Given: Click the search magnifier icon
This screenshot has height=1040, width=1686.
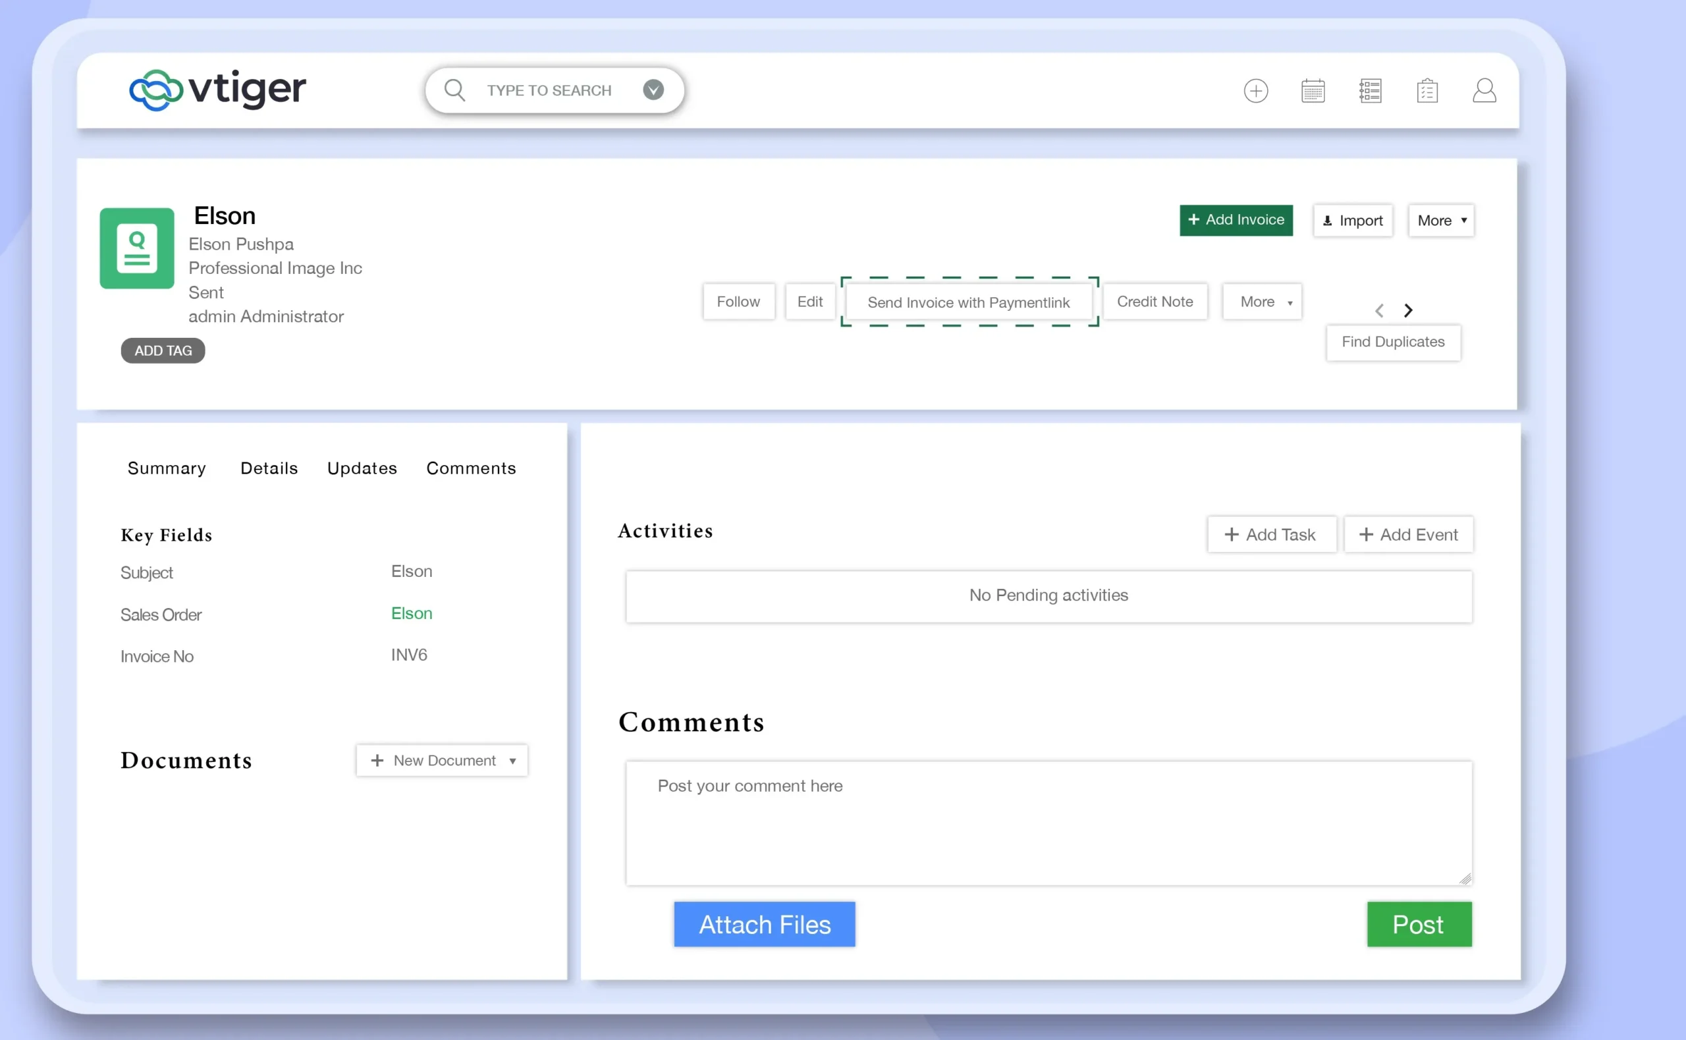Looking at the screenshot, I should [454, 90].
